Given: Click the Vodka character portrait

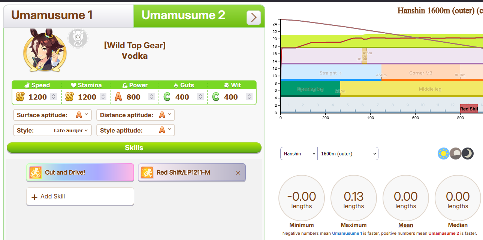Looking at the screenshot, I should coord(45,50).
